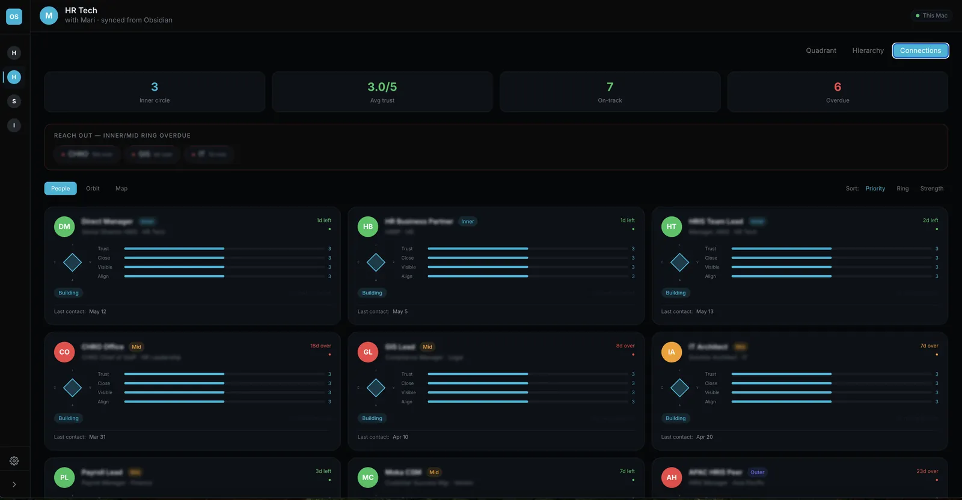The height and width of the screenshot is (500, 962).
Task: Select the I workspace sidebar icon
Action: 14,125
